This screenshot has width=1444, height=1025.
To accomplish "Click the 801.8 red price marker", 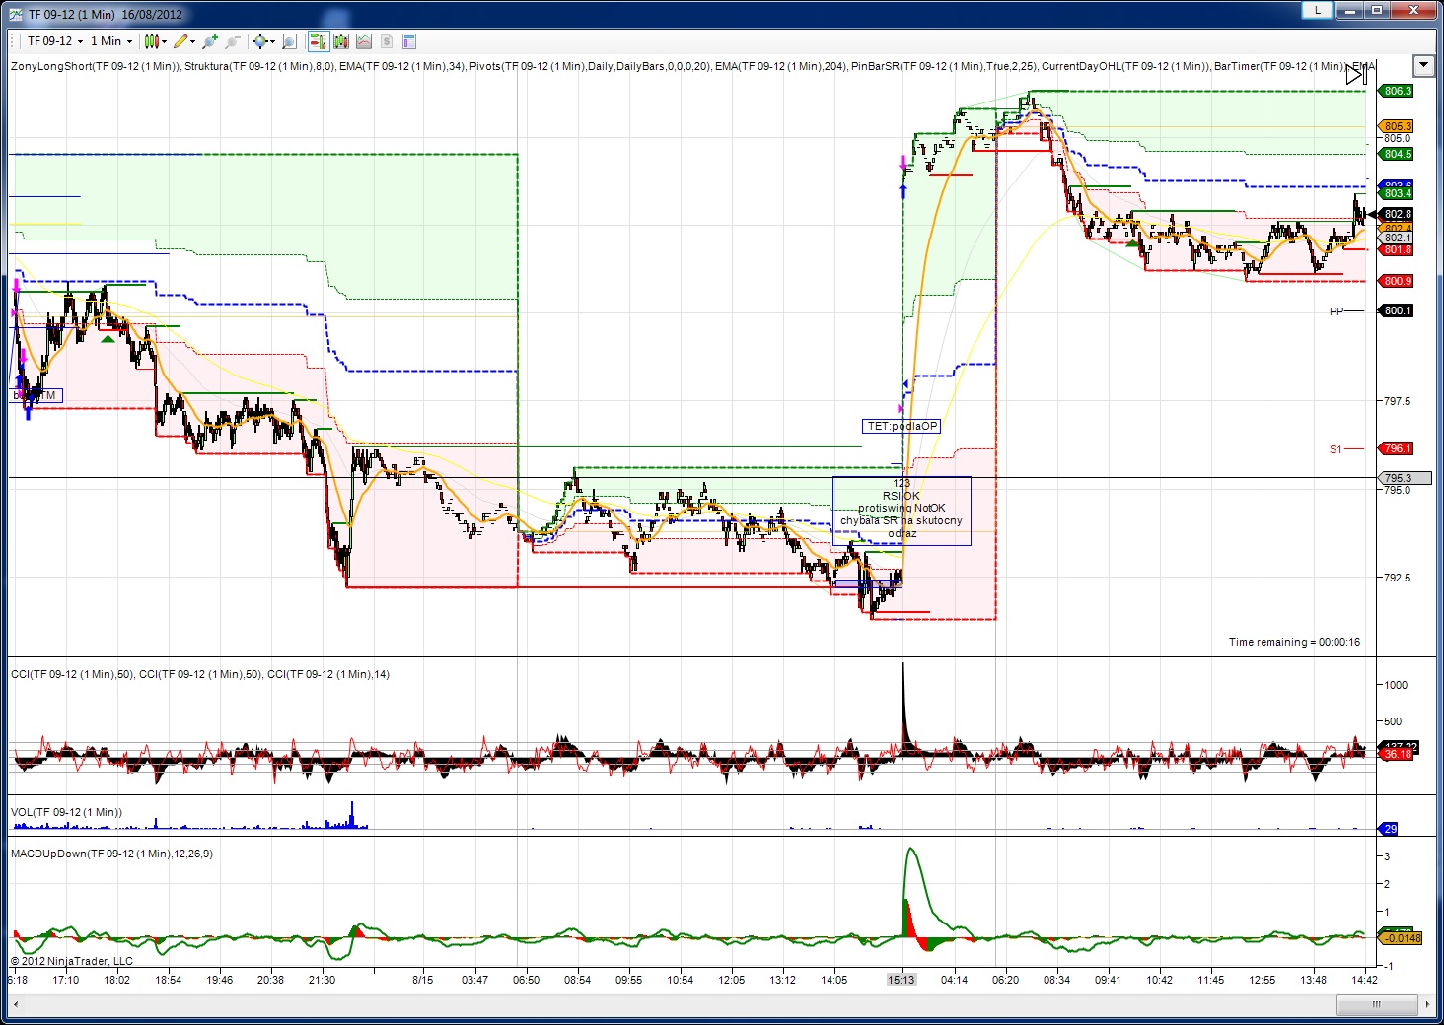I will pos(1396,250).
